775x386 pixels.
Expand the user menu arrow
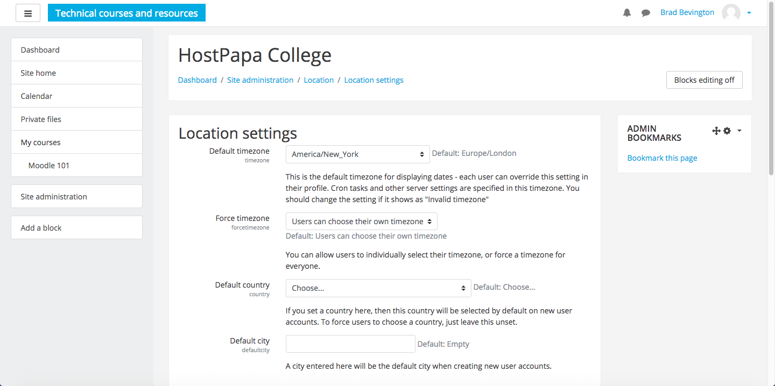click(749, 13)
